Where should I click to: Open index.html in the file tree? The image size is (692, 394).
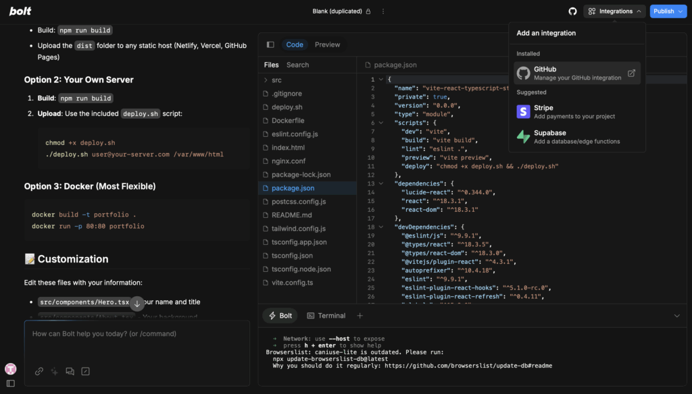coord(307,148)
